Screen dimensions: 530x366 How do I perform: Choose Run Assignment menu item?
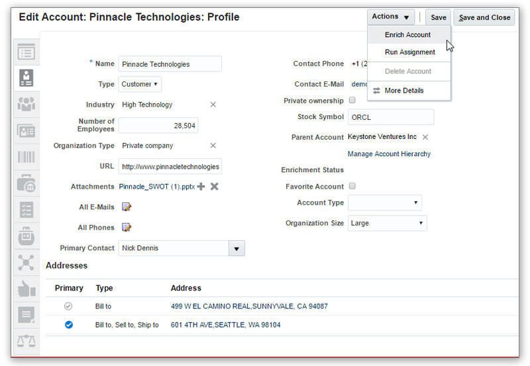409,52
